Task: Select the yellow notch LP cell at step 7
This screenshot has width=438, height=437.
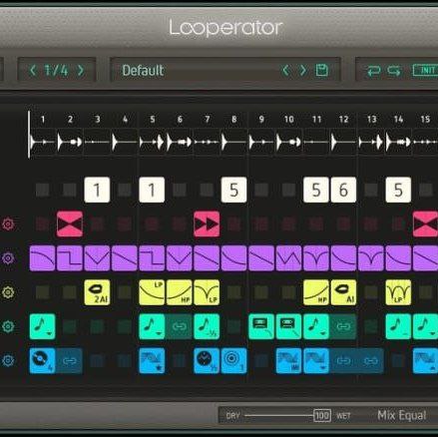Action: click(207, 292)
